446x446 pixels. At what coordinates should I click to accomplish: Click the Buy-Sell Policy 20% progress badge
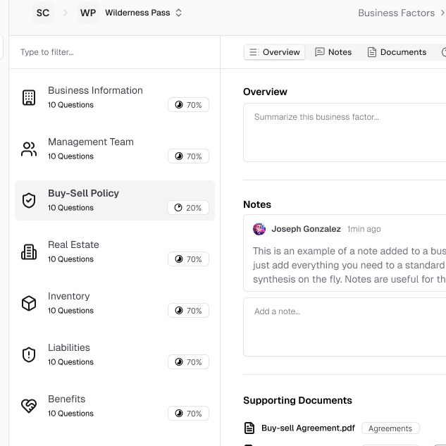(188, 208)
